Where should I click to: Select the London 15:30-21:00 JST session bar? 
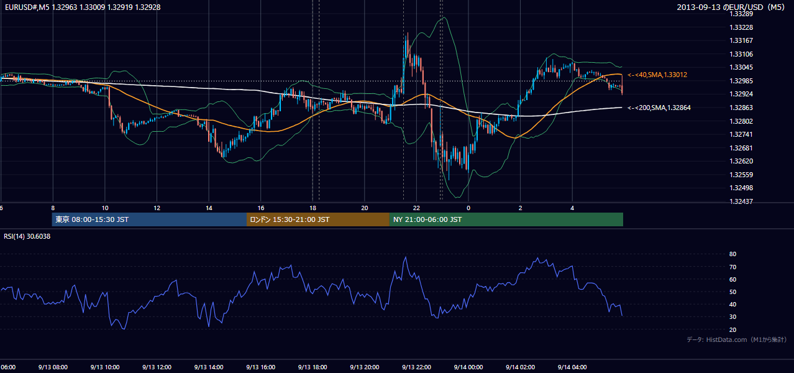318,219
